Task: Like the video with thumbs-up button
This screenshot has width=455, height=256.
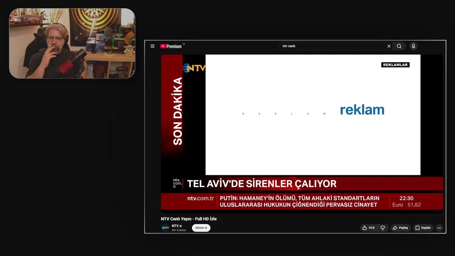Action: 368,228
